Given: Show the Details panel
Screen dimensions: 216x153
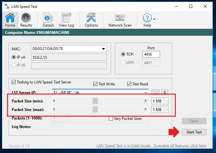Looking at the screenshot, I should [48, 20].
